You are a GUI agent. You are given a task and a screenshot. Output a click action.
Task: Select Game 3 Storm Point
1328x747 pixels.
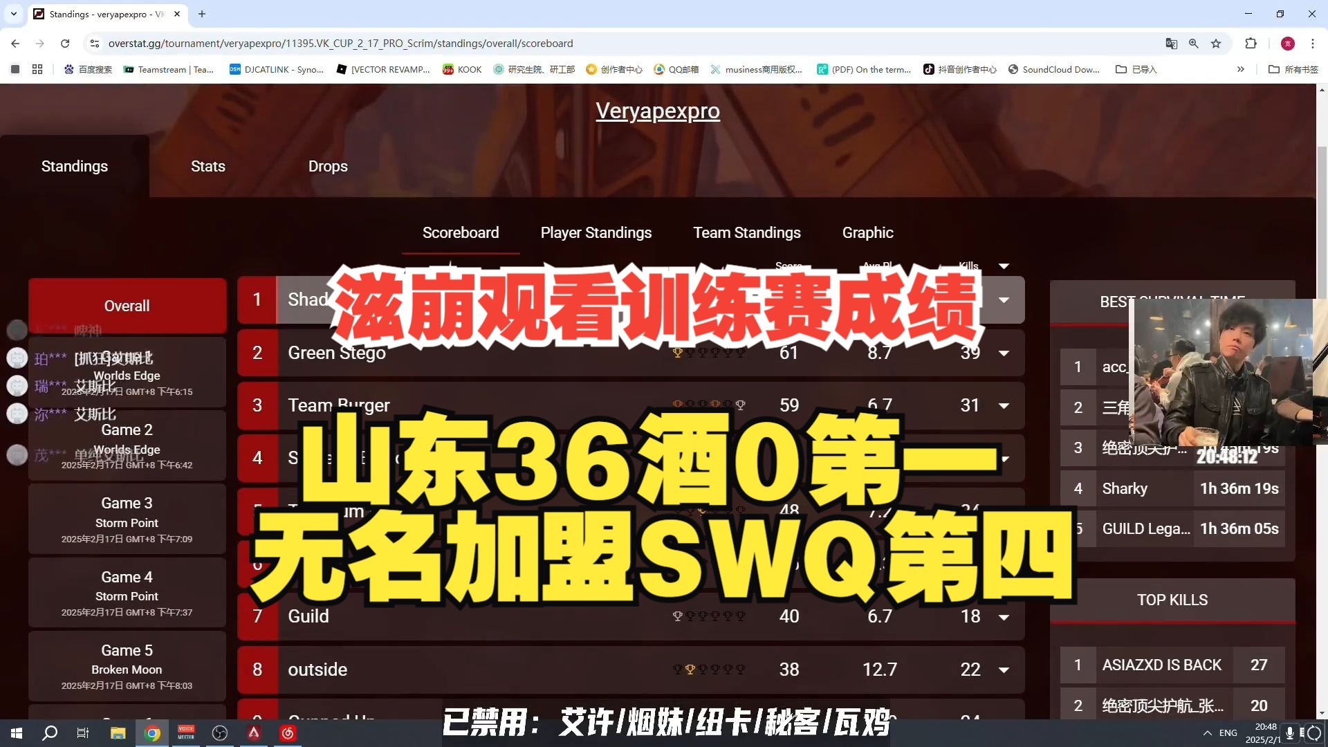tap(127, 519)
